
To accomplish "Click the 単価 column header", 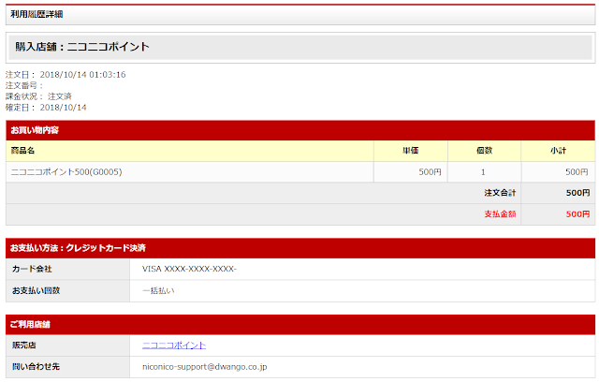I will 411,151.
